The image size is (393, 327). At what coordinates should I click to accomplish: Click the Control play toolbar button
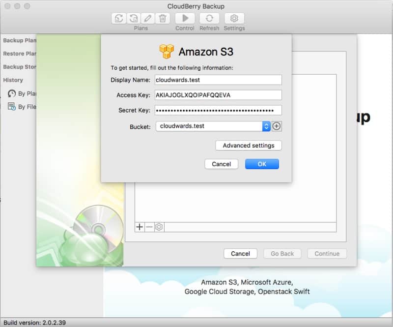(185, 18)
